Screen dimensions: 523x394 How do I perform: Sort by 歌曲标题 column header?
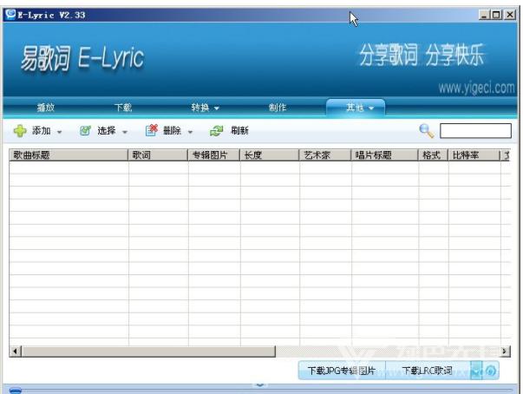click(x=69, y=155)
